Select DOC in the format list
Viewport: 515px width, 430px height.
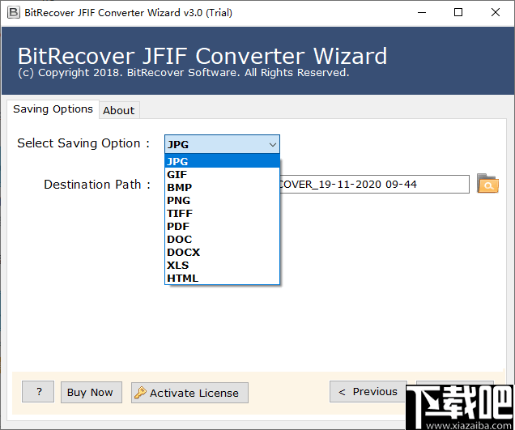point(222,239)
